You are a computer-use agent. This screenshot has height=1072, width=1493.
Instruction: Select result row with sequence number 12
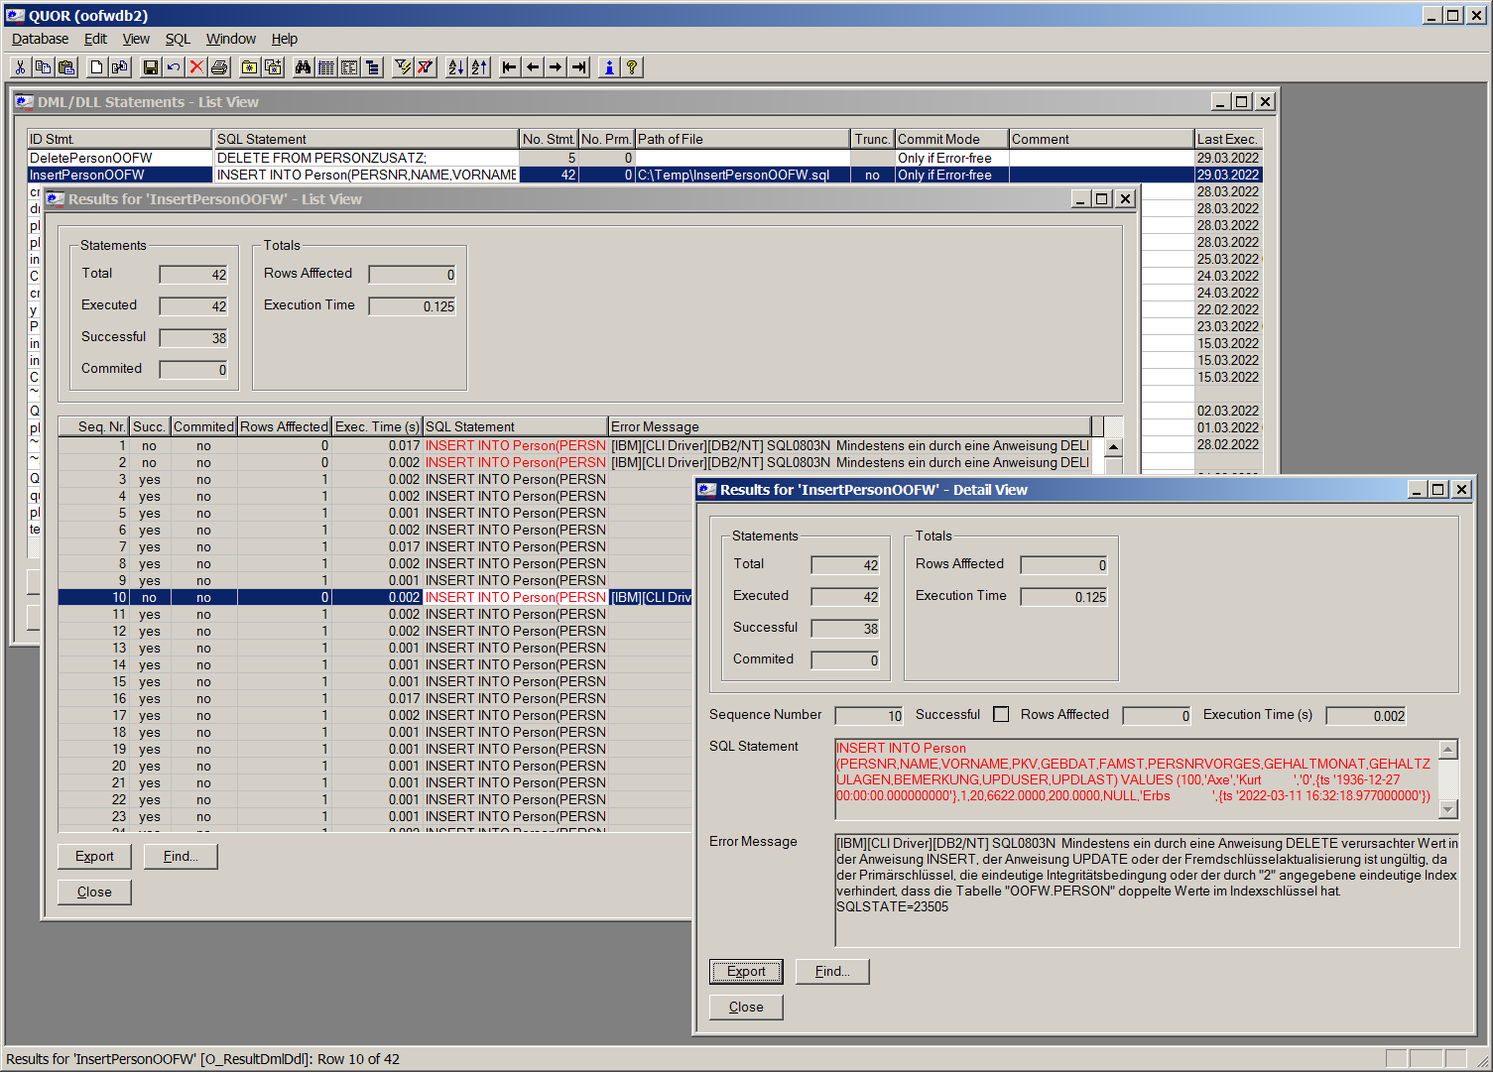(x=375, y=632)
